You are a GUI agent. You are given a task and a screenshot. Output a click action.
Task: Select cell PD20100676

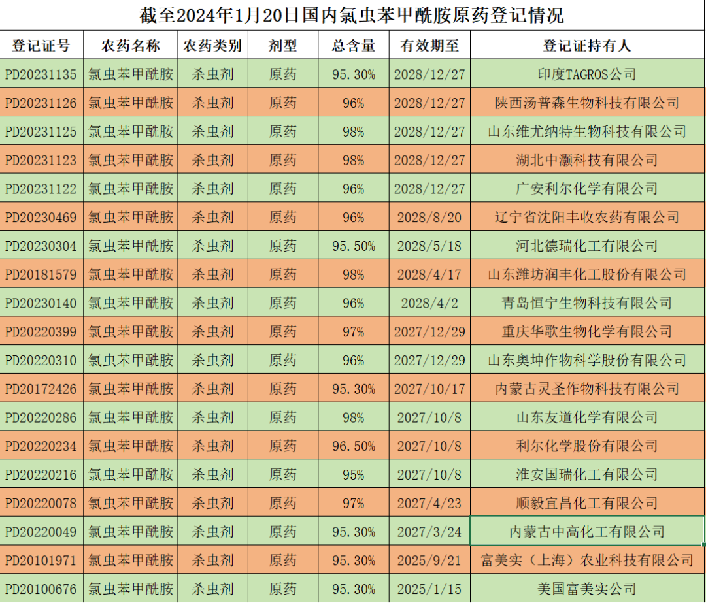pos(41,588)
